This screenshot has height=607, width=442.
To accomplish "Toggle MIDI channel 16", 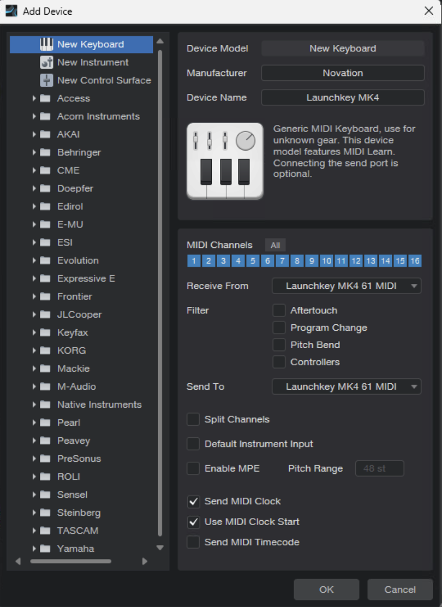I will coord(415,260).
